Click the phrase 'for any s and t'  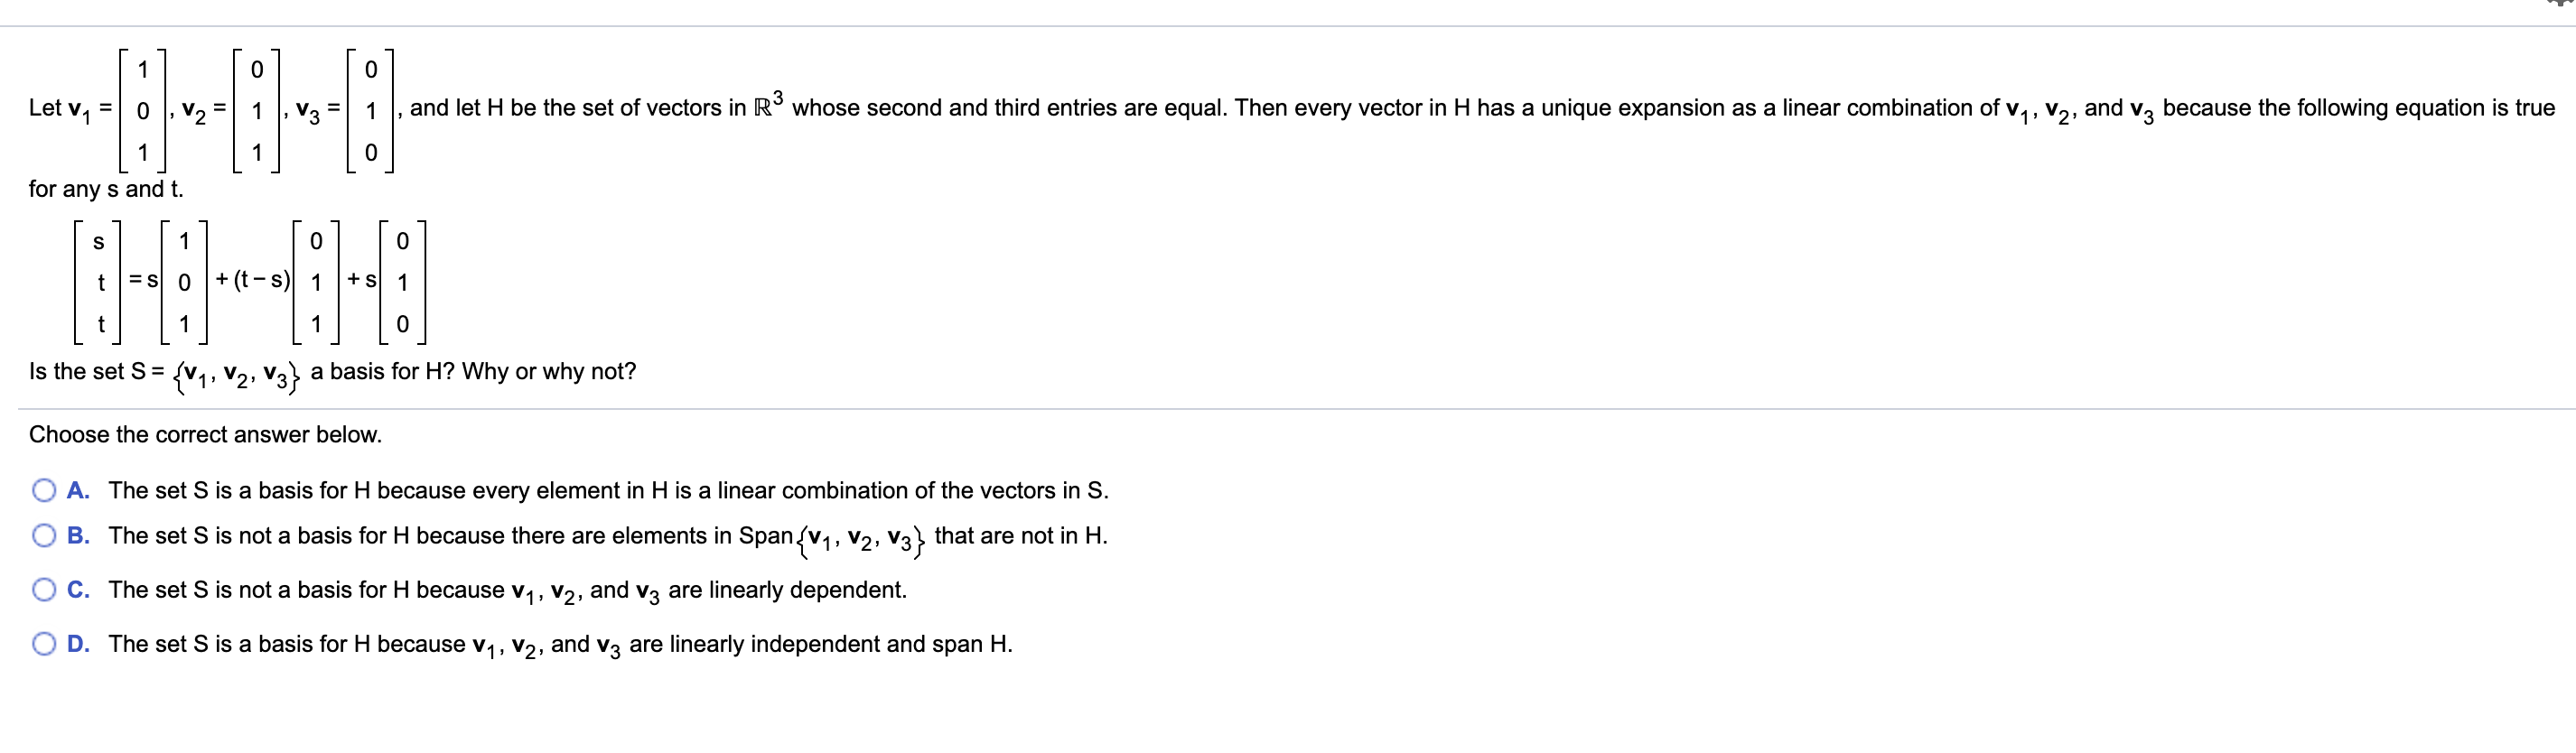tap(105, 190)
